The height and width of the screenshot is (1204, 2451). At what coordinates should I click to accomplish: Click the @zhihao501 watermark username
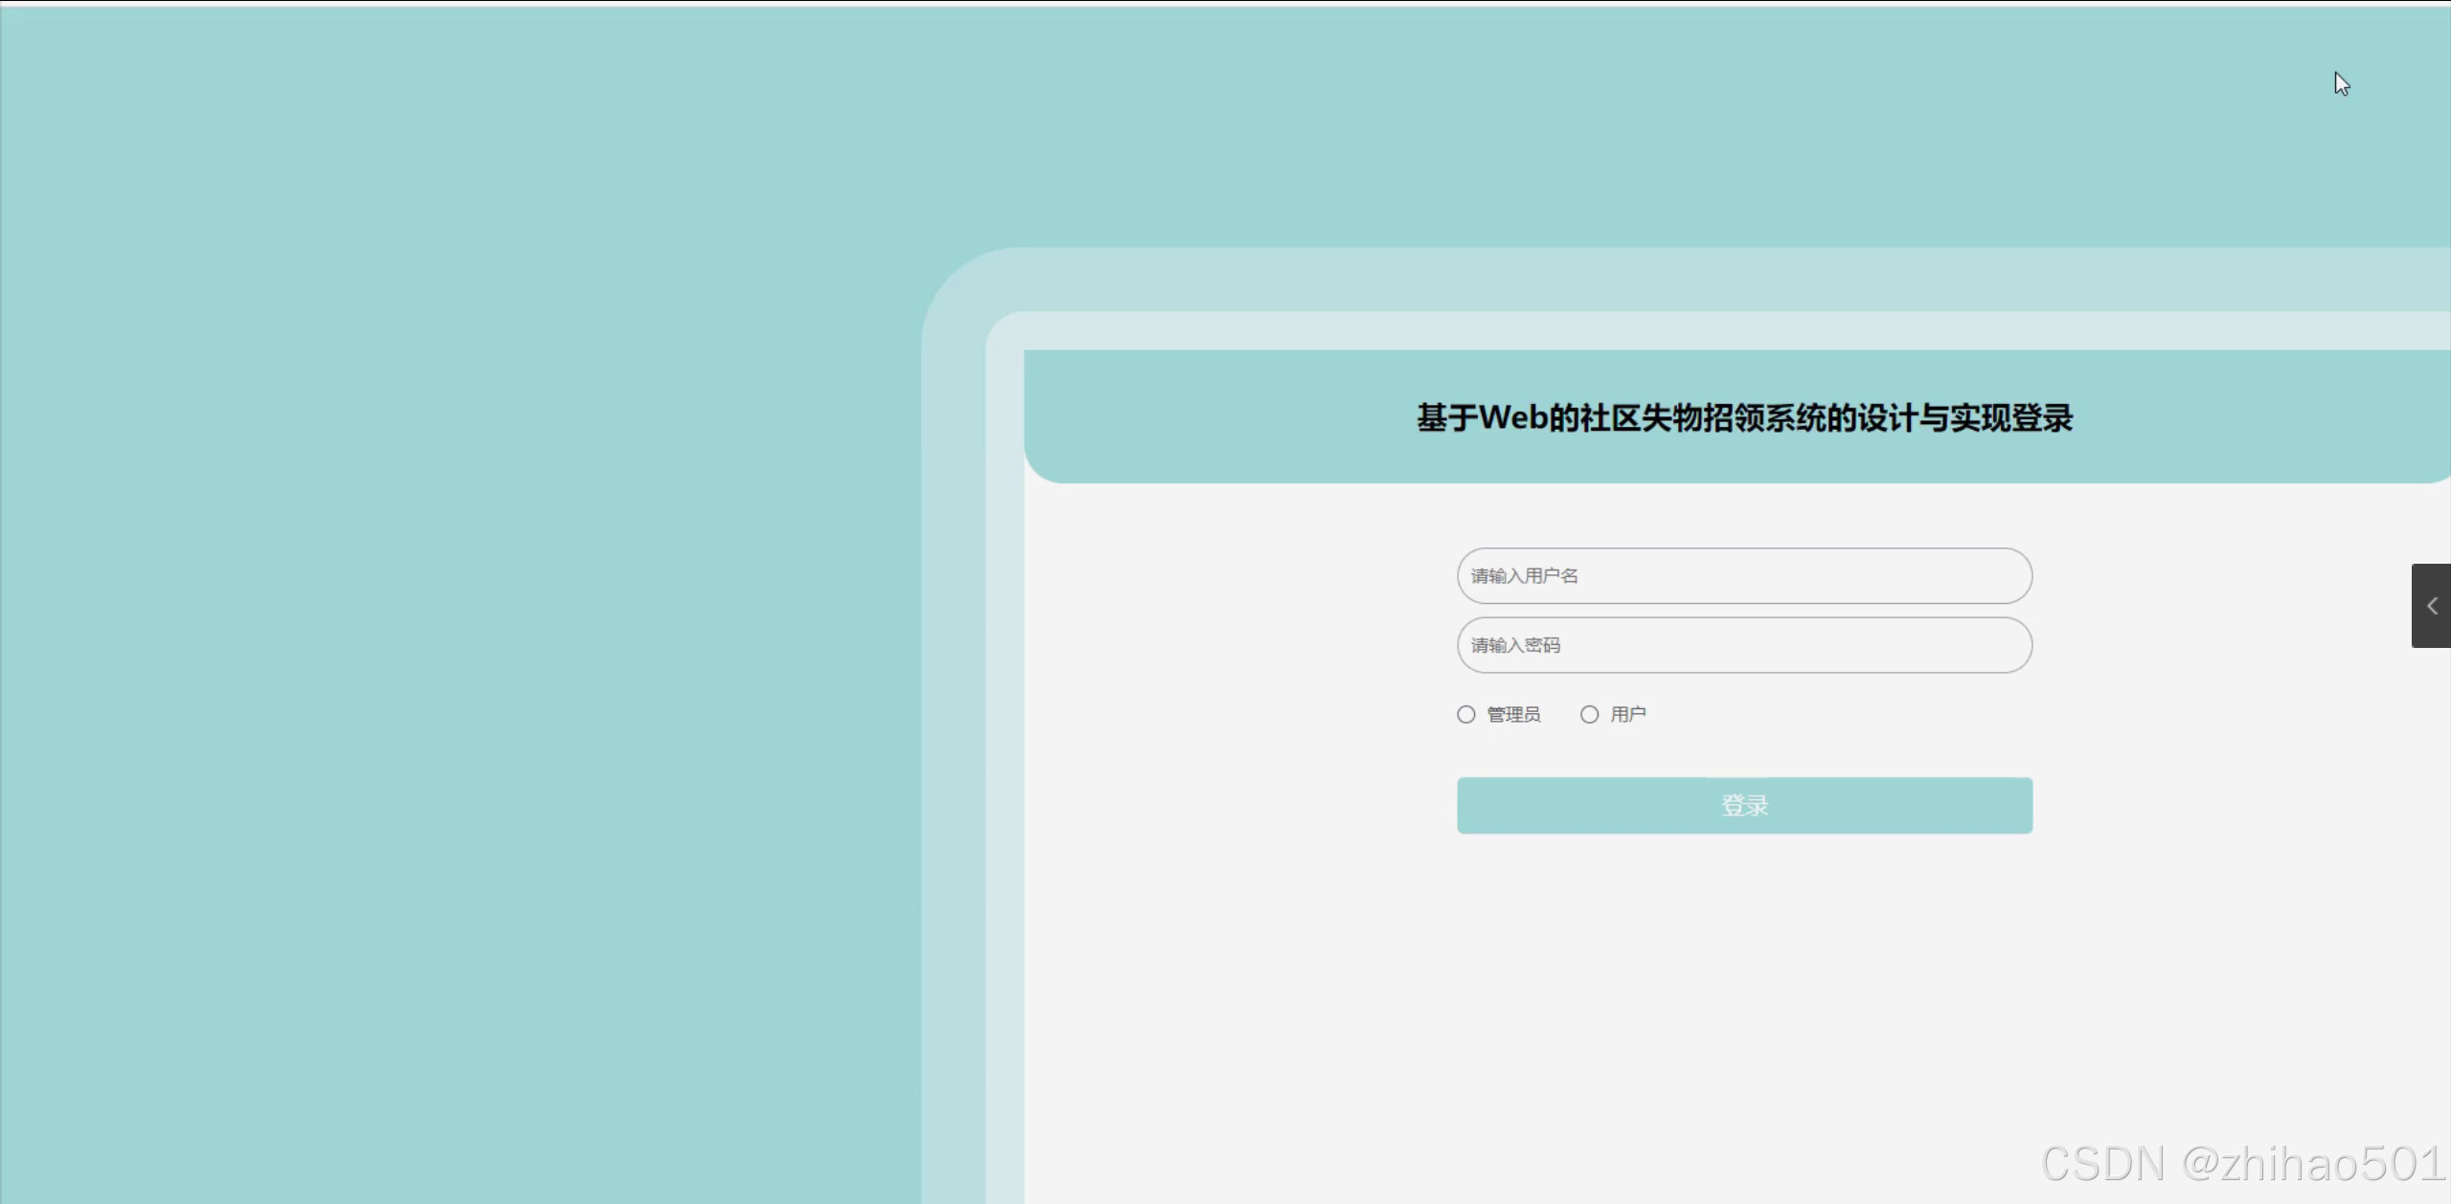click(x=2313, y=1164)
